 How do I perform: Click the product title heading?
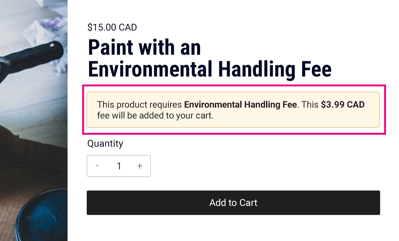[210, 58]
